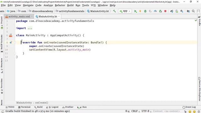201x113 pixels.
Task: Click the fold end marker on line 11
Action: tap(15, 53)
